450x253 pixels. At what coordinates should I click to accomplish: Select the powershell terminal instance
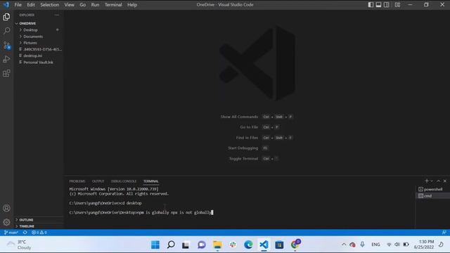432,189
